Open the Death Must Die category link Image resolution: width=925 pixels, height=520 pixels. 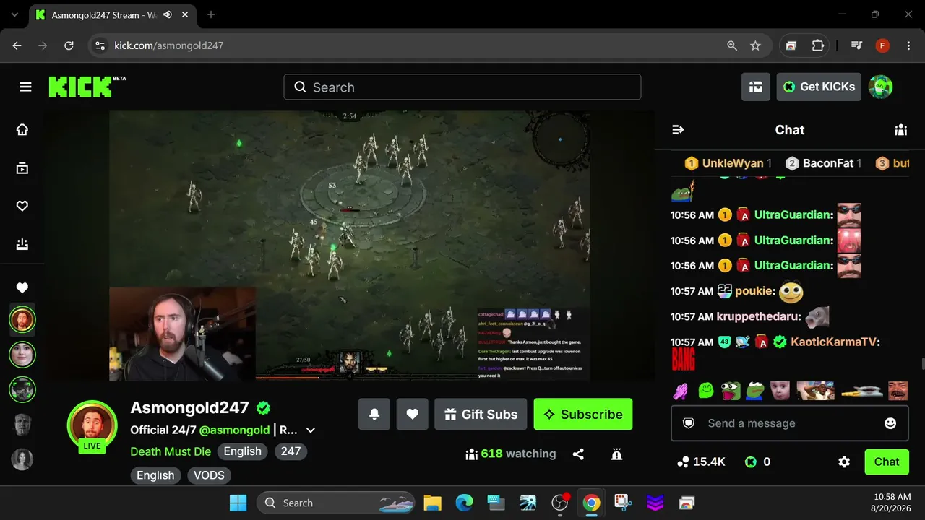[171, 451]
